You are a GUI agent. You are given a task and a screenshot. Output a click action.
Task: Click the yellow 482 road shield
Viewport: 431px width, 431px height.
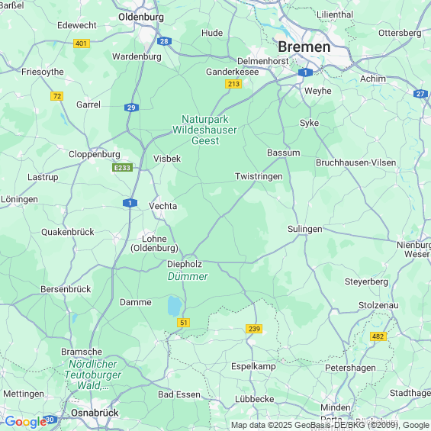(x=378, y=336)
